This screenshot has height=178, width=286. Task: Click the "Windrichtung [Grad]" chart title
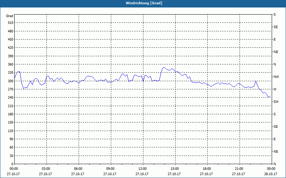[x=144, y=3]
